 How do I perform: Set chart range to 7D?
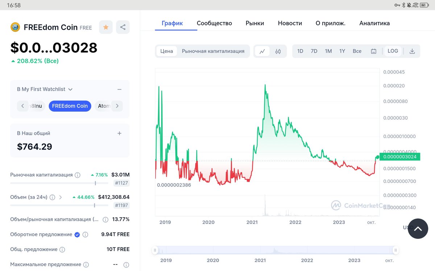click(x=314, y=51)
